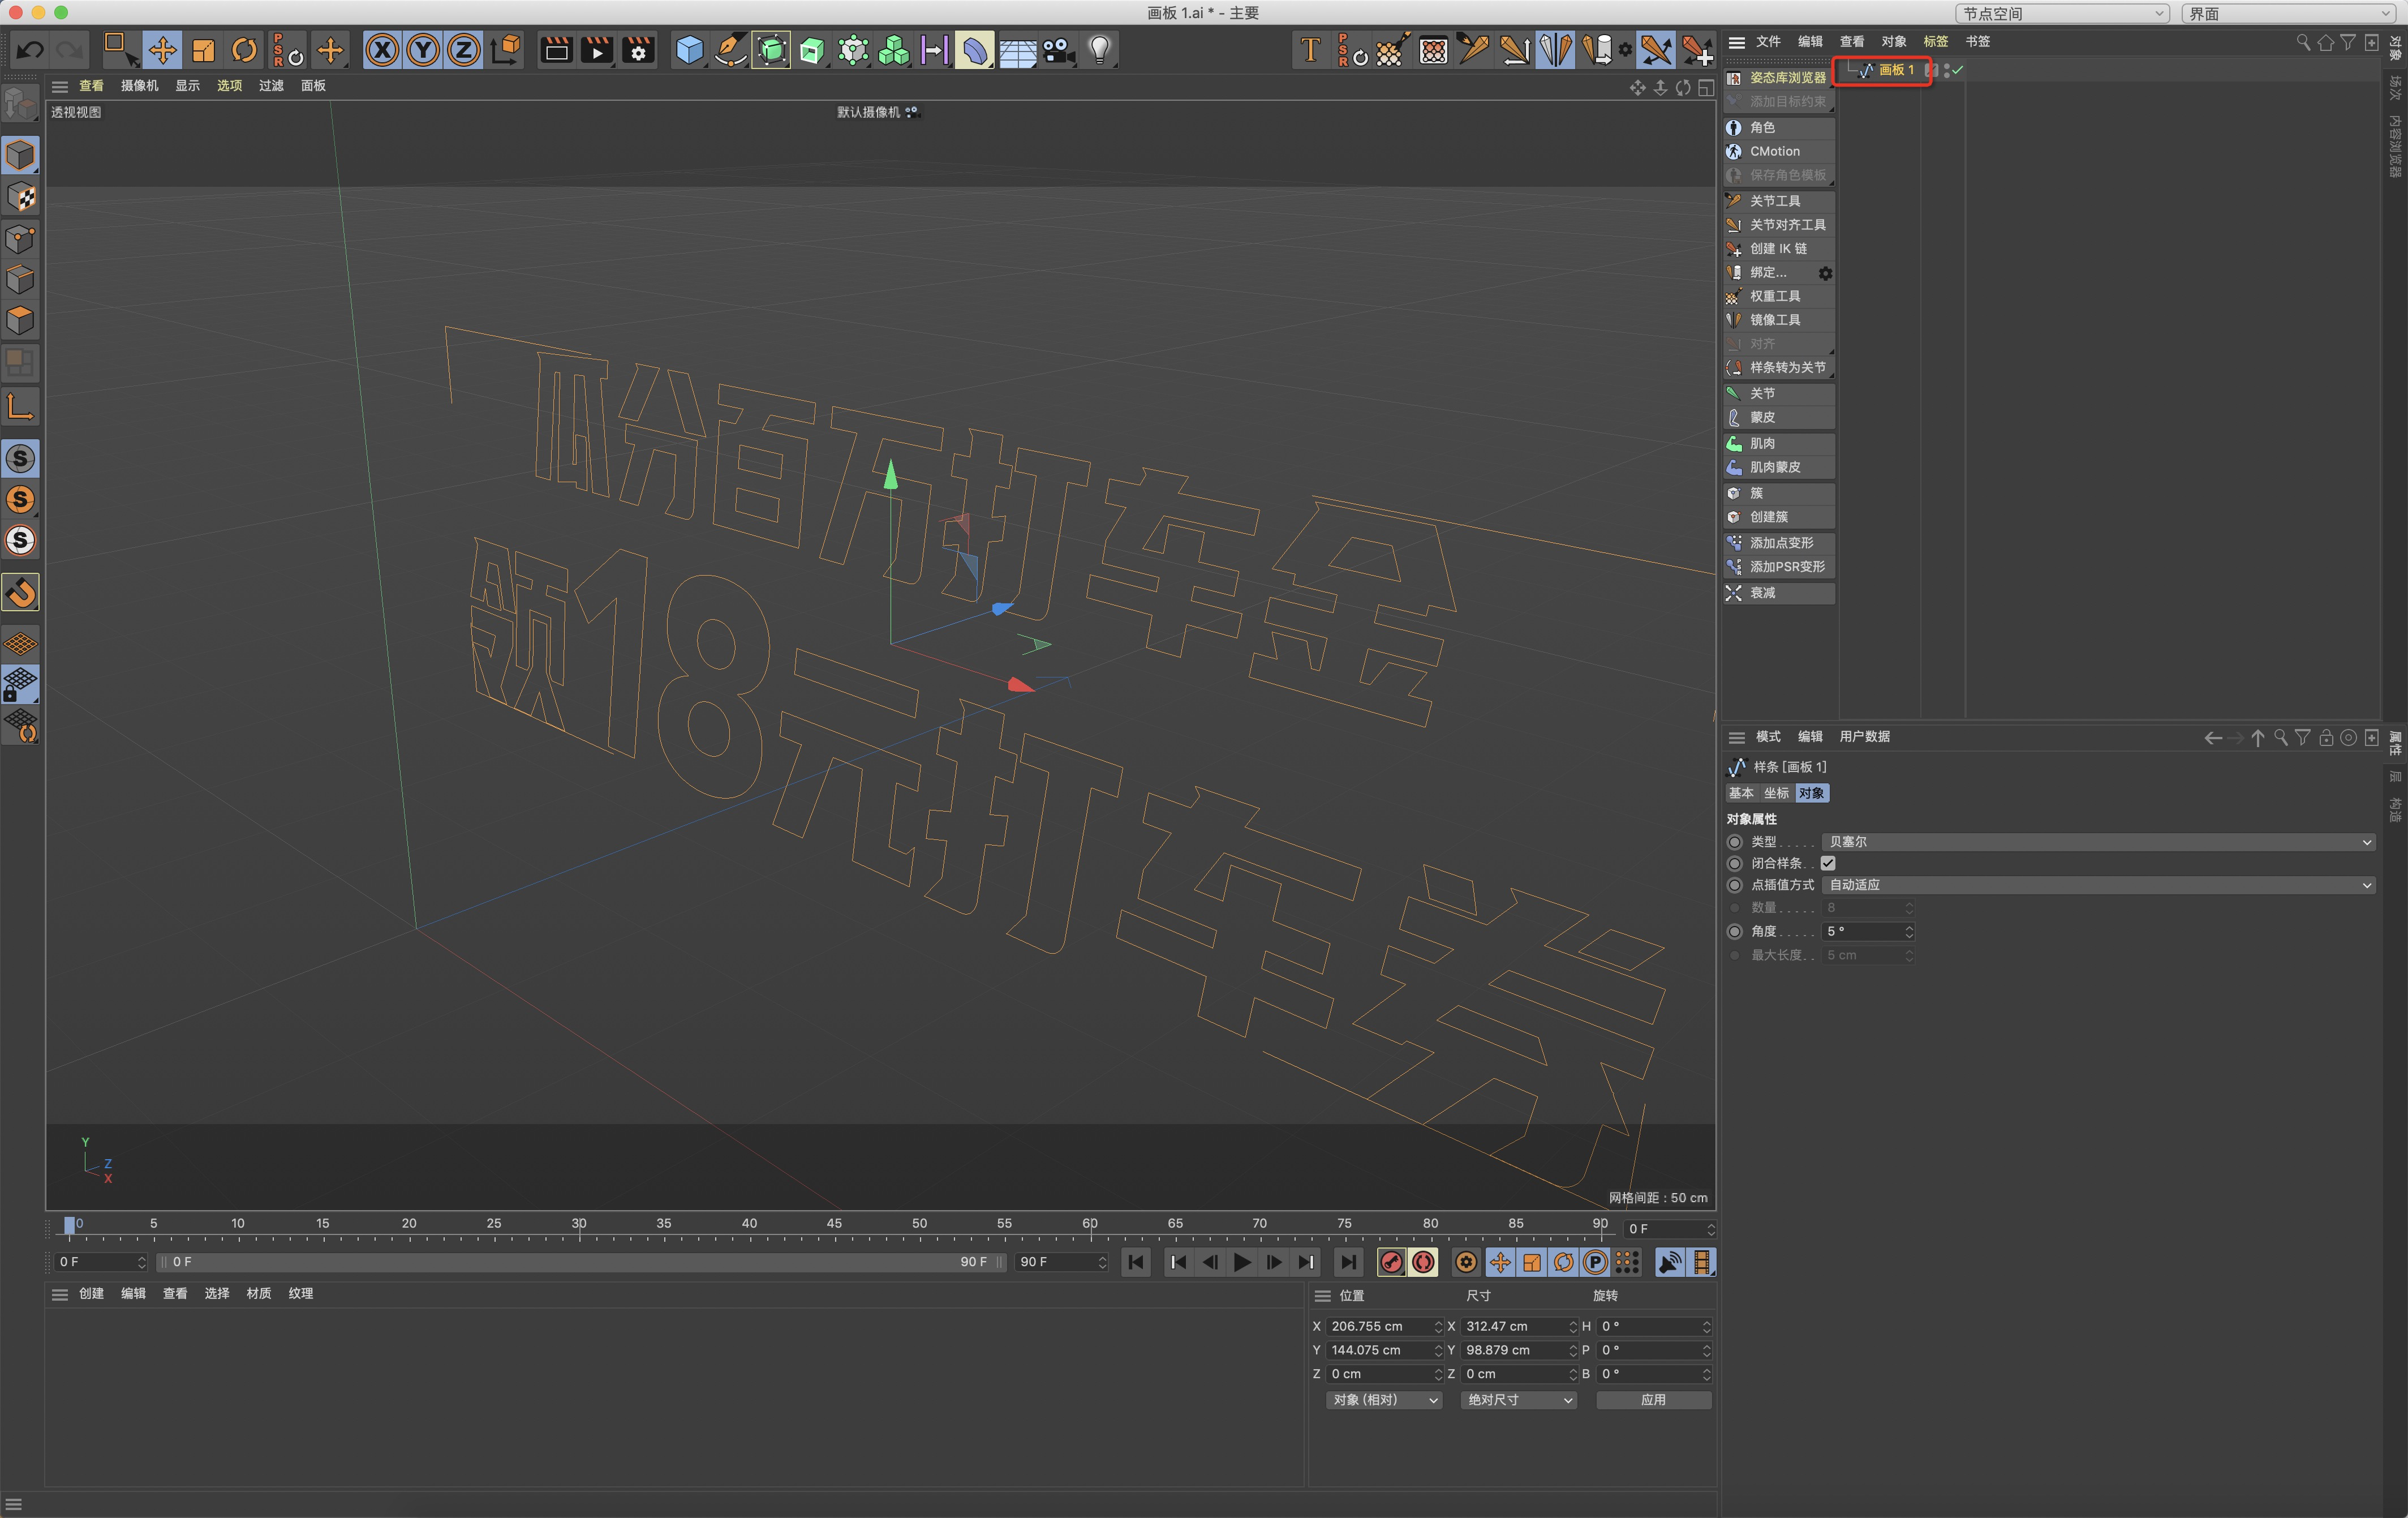
Task: Enable the Snap magnet icon
Action: (x=21, y=593)
